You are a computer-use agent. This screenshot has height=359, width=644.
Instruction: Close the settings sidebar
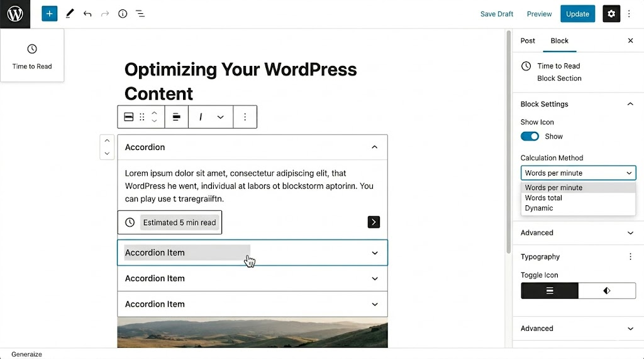(630, 41)
